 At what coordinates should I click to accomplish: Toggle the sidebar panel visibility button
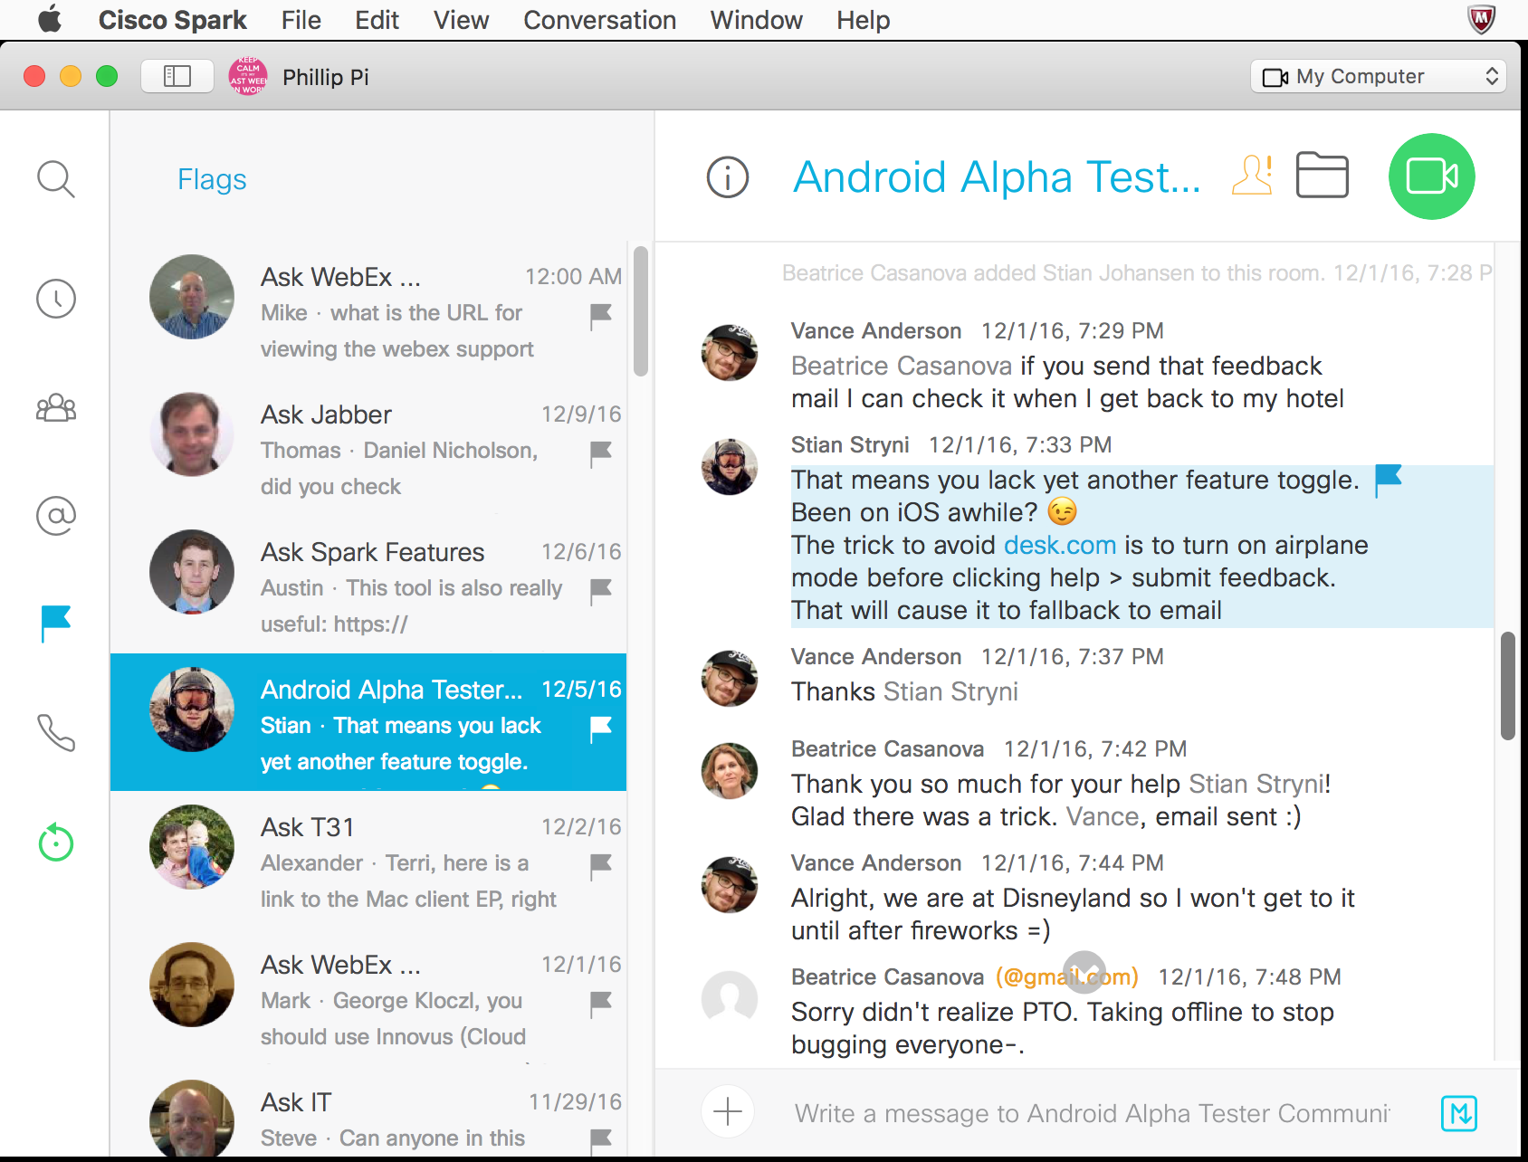tap(177, 76)
